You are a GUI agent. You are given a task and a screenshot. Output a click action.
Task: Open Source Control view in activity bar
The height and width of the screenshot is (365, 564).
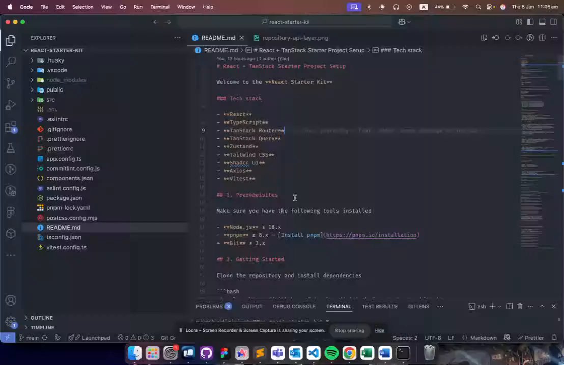click(x=11, y=83)
